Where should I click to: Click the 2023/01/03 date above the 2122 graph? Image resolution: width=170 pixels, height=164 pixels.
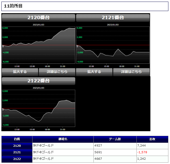point(38,88)
